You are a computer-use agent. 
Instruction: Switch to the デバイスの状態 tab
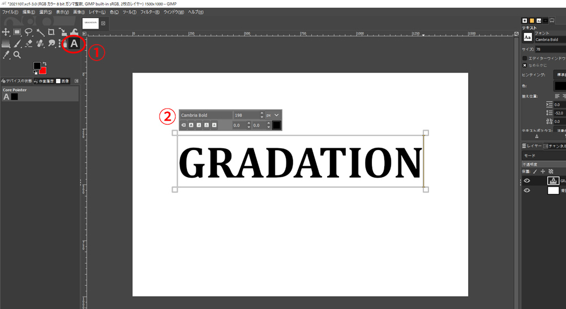16,81
